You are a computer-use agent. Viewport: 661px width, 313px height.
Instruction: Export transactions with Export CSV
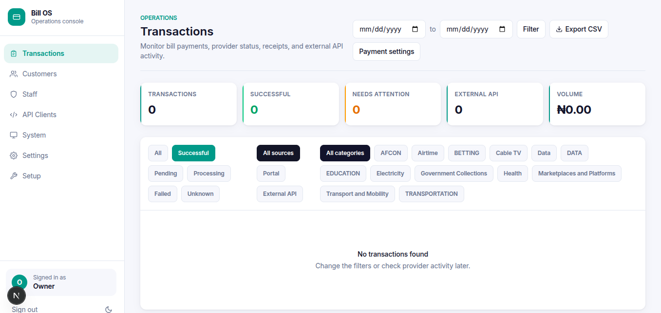579,29
